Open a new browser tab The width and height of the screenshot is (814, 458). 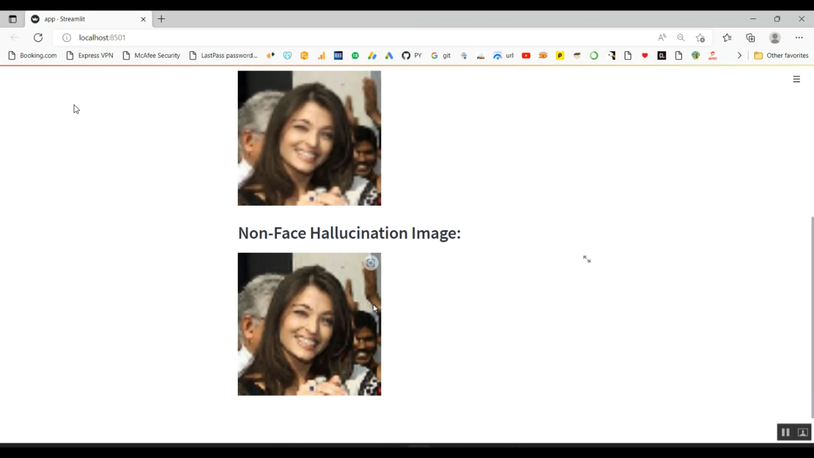point(161,19)
